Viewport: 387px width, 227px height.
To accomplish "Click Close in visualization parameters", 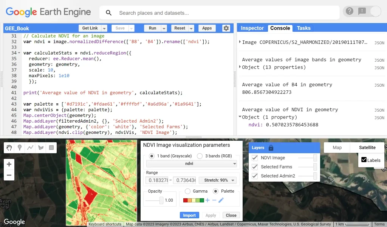I will pos(231,215).
